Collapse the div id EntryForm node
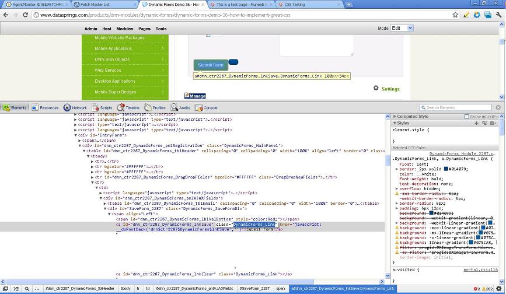 [x=75, y=135]
